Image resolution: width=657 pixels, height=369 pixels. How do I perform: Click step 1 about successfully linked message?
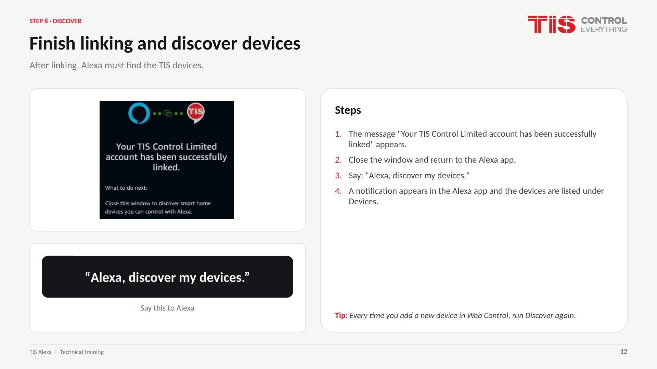[x=472, y=139]
